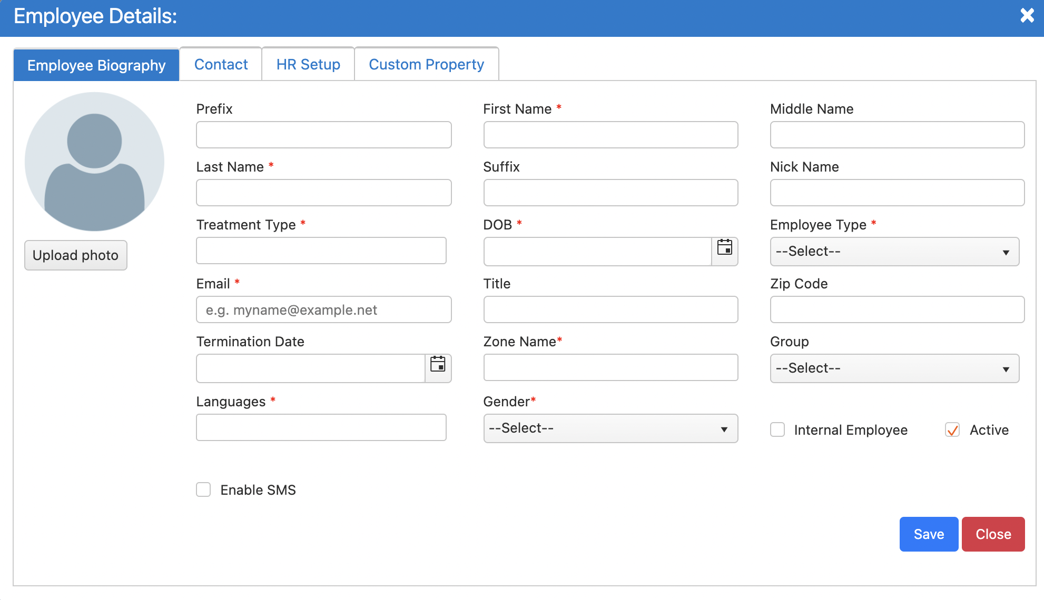Go to Custom Property tab
The width and height of the screenshot is (1044, 600).
coord(426,64)
